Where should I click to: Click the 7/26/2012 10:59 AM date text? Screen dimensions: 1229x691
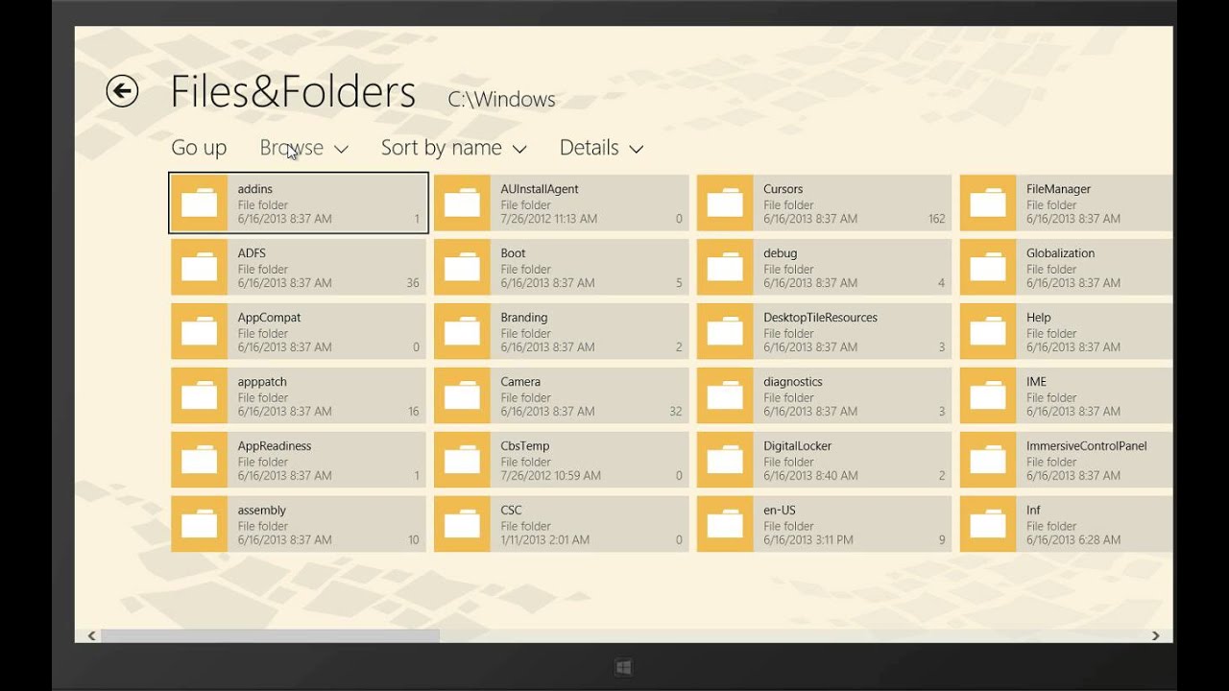point(551,475)
